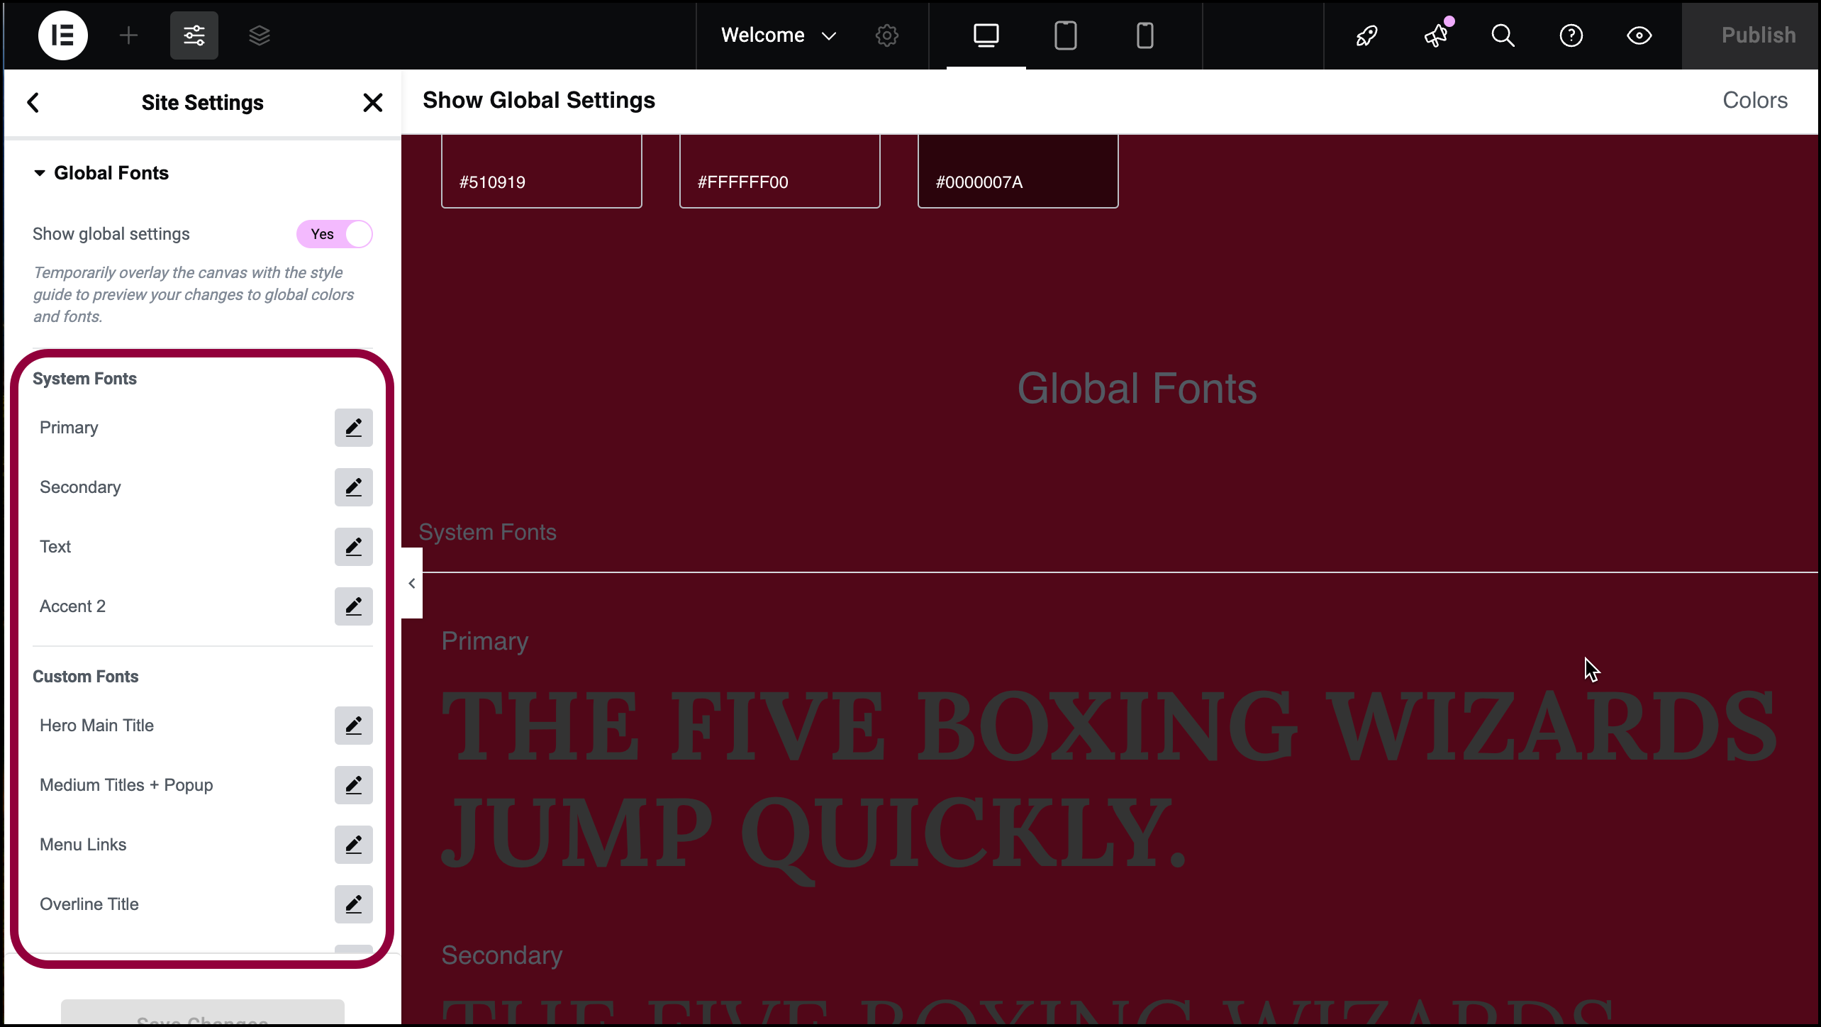Screen dimensions: 1821x1027
Task: Edit Hero Main Title font pencil
Action: coord(353,726)
